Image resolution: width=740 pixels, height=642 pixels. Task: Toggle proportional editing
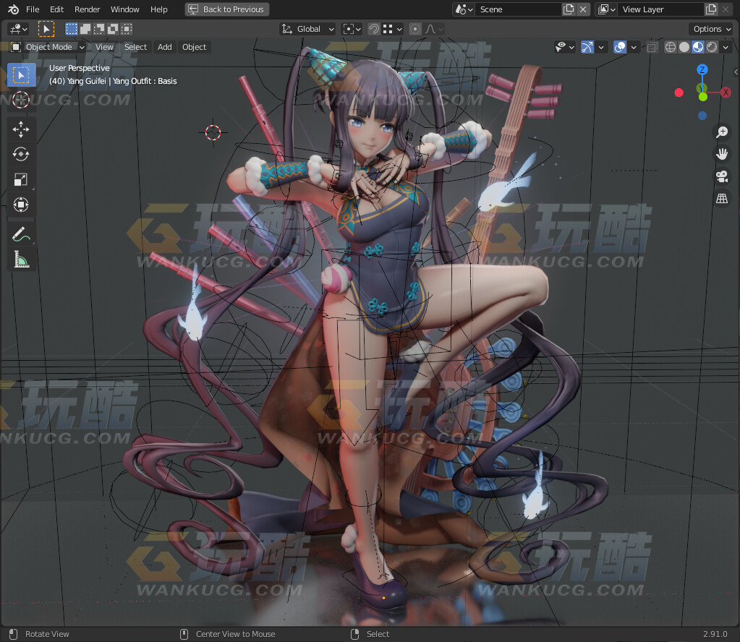coord(414,29)
